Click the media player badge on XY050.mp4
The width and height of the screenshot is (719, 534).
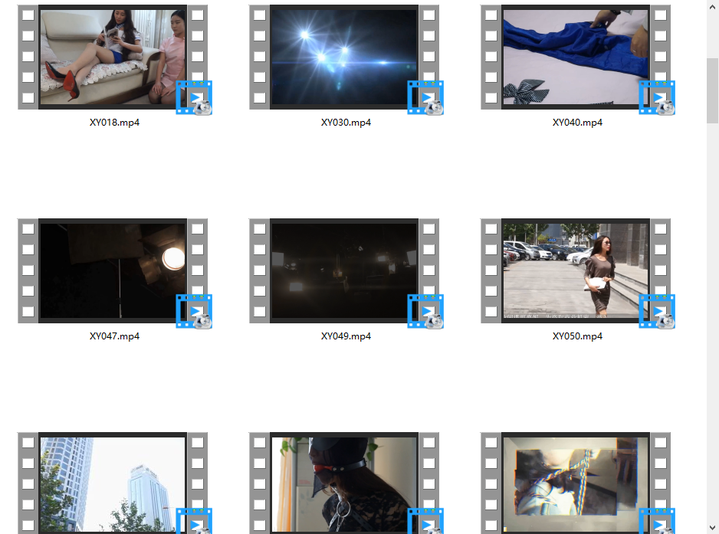(x=657, y=311)
